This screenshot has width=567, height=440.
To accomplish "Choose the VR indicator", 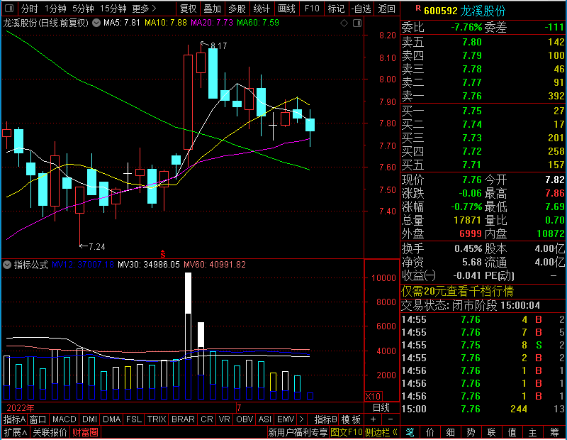I will [x=224, y=419].
